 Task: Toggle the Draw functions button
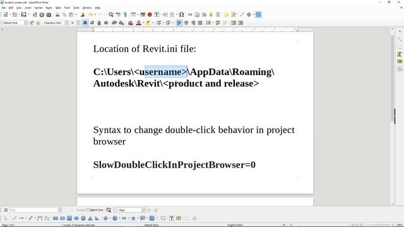[258, 15]
